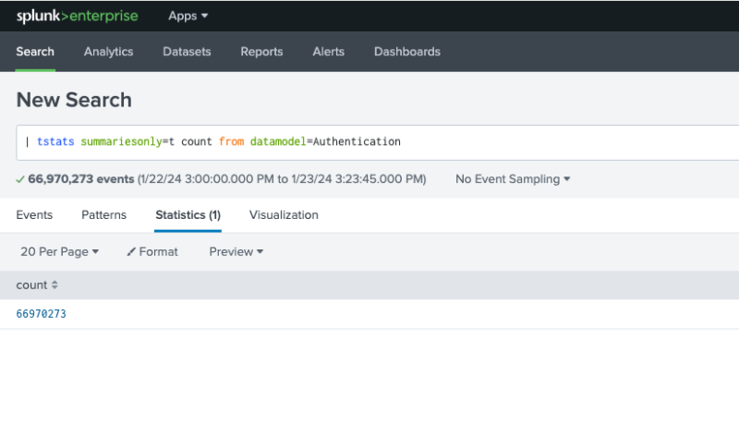Image resolution: width=739 pixels, height=436 pixels.
Task: Click the Splunk Enterprise logo
Action: click(x=78, y=16)
